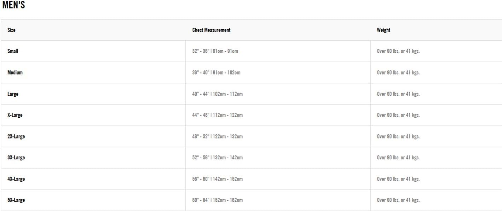Select the Small size row label
The width and height of the screenshot is (502, 212).
[x=13, y=51]
